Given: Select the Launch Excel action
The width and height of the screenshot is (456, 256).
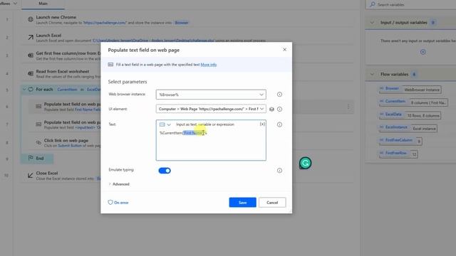Looking at the screenshot, I should pyautogui.click(x=187, y=38).
